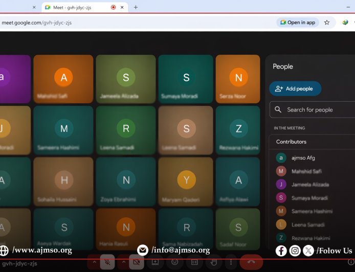Click the search magnifier icon in People panel
Screen dimensions: 355x272
(278, 109)
